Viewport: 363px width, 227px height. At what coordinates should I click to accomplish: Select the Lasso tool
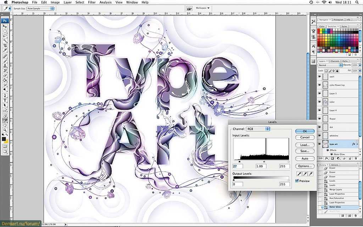coord(5,35)
